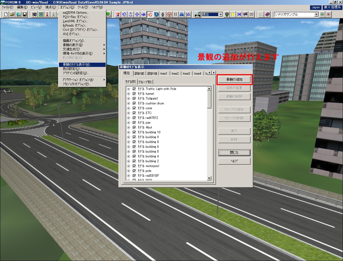Click the traffic light toolbar icon
The image size is (343, 261).
coord(227,14)
